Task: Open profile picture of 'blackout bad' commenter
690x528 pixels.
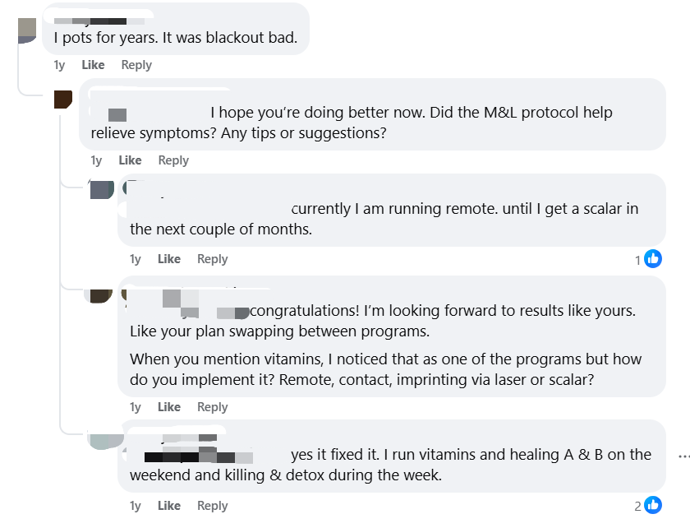Action: click(27, 31)
